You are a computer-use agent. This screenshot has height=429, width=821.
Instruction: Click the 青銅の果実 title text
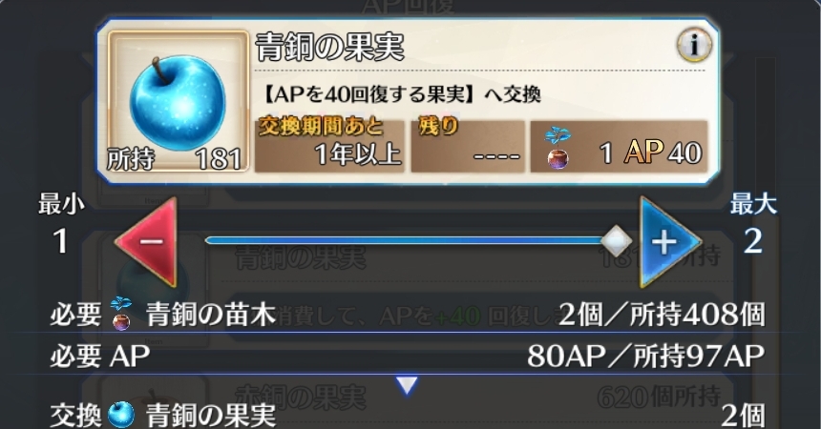pos(330,47)
